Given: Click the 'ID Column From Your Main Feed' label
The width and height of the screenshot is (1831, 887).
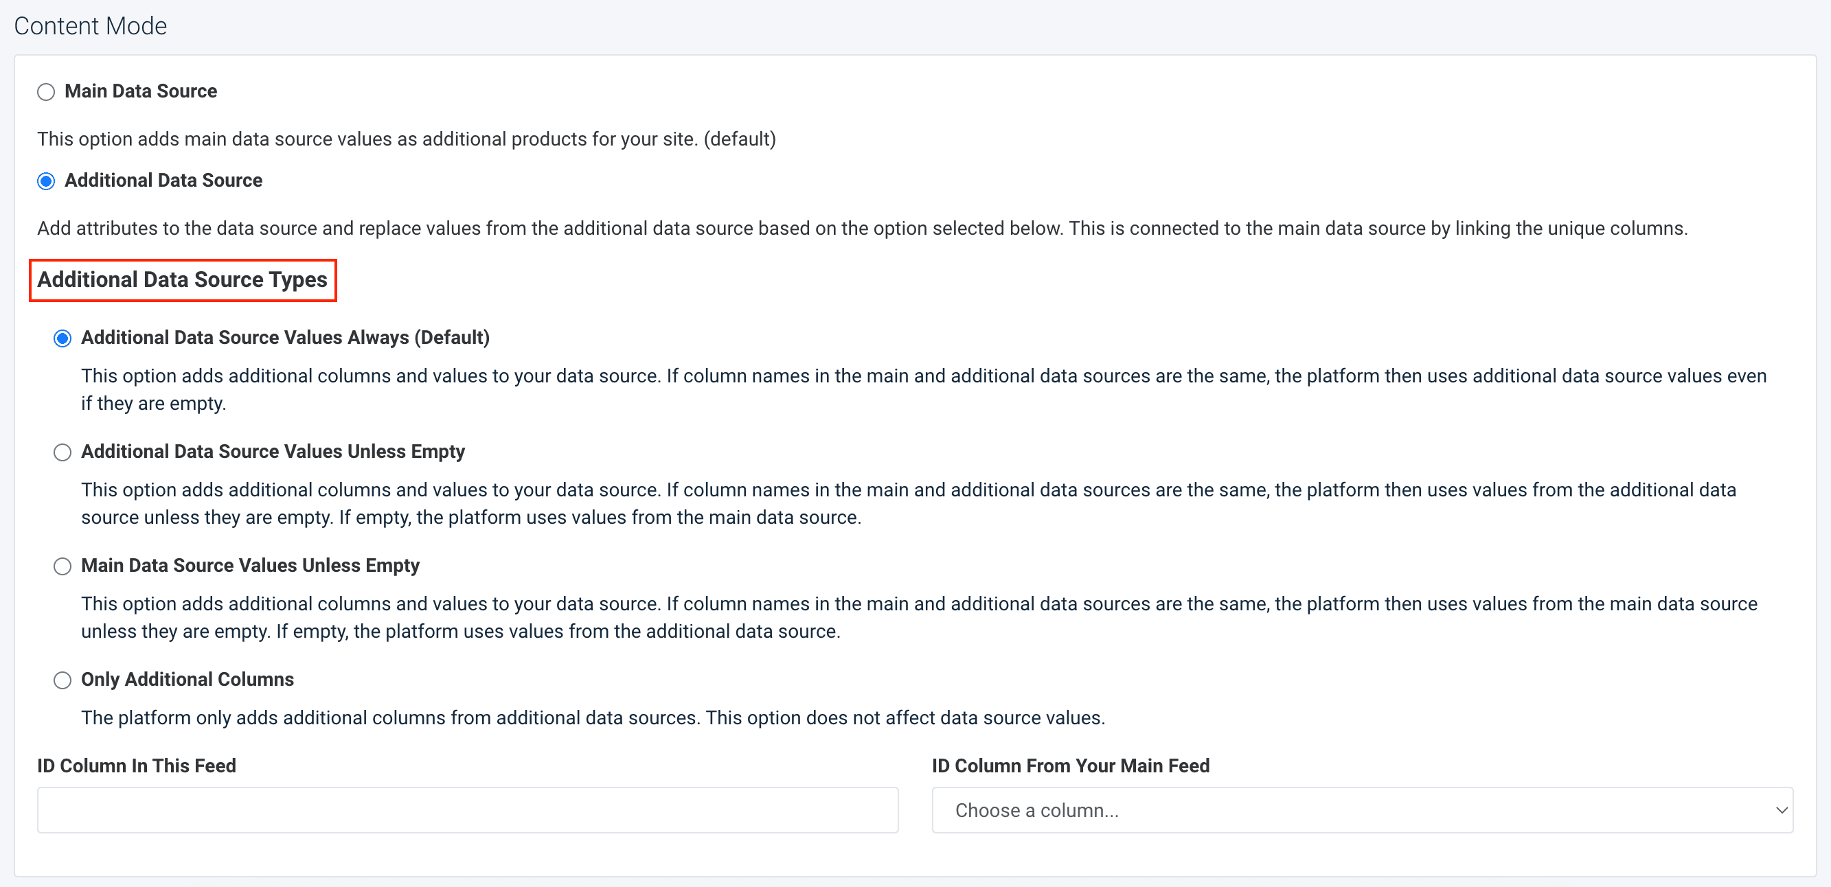Looking at the screenshot, I should 1071,765.
